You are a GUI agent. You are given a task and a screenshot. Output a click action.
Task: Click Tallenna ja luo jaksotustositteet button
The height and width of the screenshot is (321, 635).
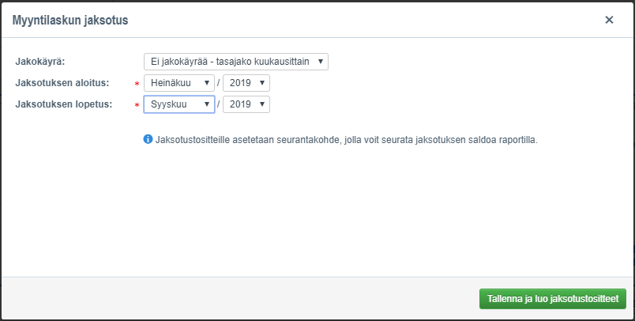pyautogui.click(x=552, y=299)
